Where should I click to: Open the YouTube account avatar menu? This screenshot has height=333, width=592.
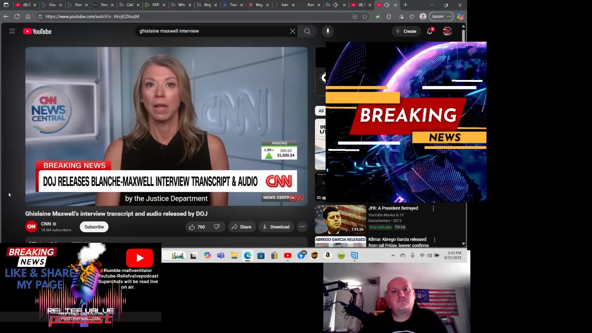(x=447, y=31)
